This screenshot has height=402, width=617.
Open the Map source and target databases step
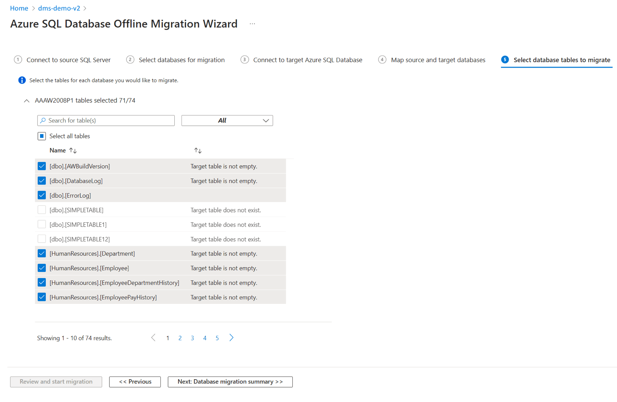click(438, 60)
